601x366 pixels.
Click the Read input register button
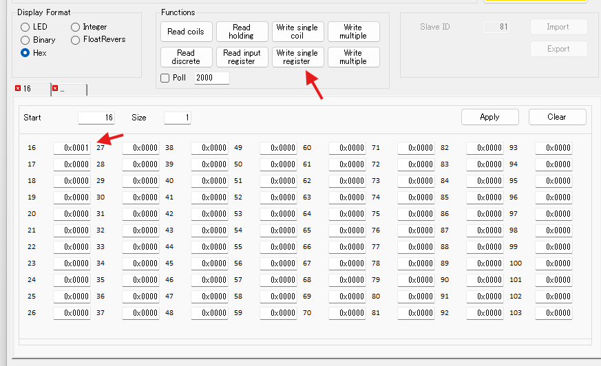click(x=242, y=57)
